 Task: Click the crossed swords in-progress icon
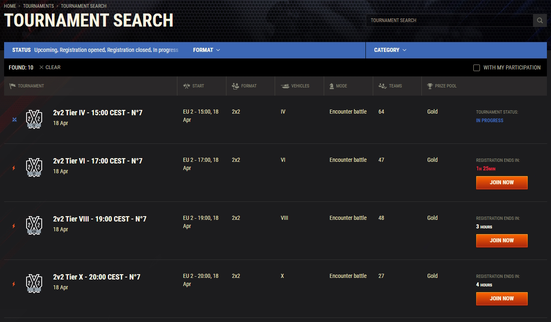pos(14,120)
